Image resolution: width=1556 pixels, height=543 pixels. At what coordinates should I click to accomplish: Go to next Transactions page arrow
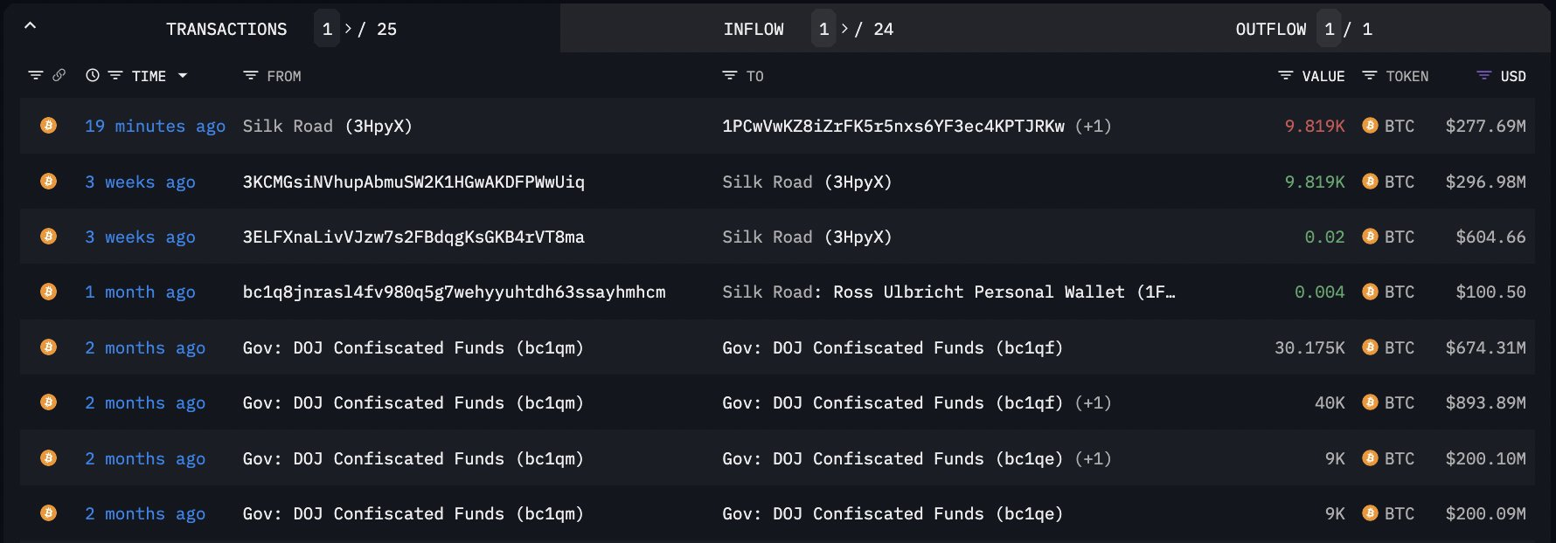coord(348,29)
